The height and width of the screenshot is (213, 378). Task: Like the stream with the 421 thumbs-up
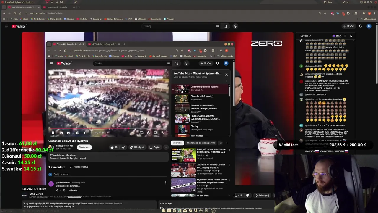pyautogui.click(x=238, y=195)
